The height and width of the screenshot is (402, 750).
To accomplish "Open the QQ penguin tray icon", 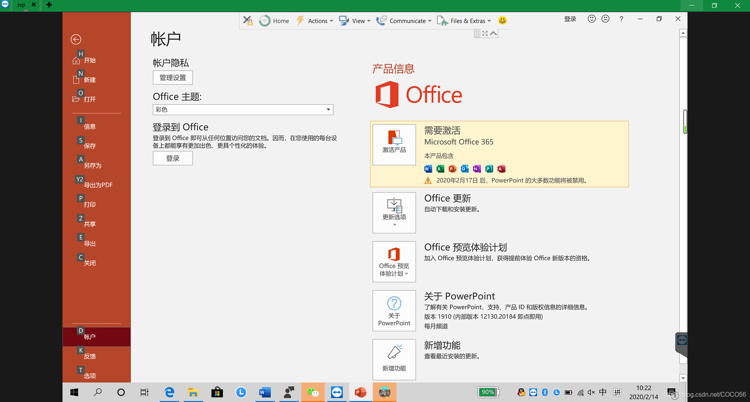I will (521, 392).
